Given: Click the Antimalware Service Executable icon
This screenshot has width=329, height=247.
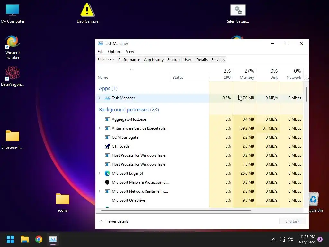Looking at the screenshot, I should tap(107, 128).
